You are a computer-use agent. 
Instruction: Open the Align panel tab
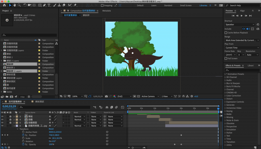(242, 11)
